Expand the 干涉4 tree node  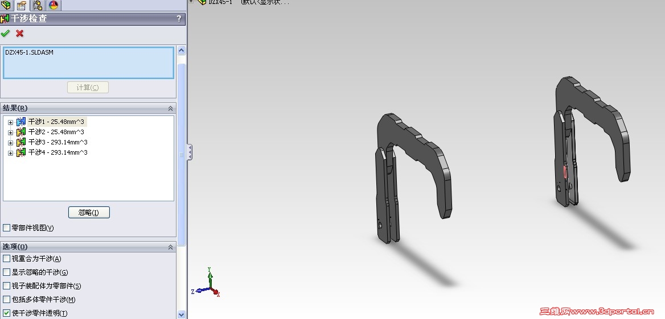click(11, 152)
